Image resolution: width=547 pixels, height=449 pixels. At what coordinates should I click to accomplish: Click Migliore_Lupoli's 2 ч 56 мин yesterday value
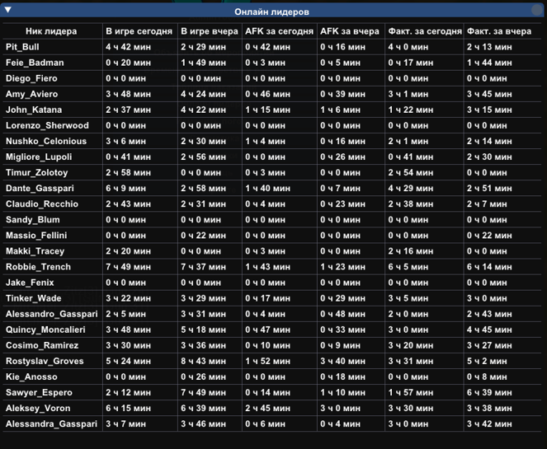point(203,157)
